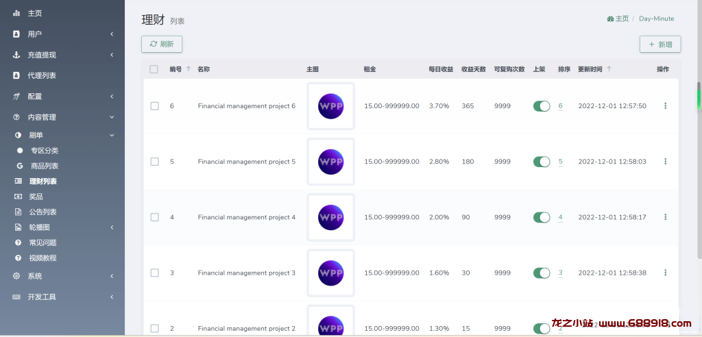Viewport: 702px width, 337px height.
Task: Toggle 上架 switch for project 4
Action: click(542, 217)
